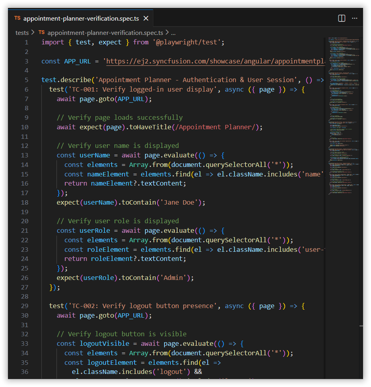The width and height of the screenshot is (371, 387).
Task: Open the breadcrumb ellipsis symbol entry
Action: click(x=173, y=33)
